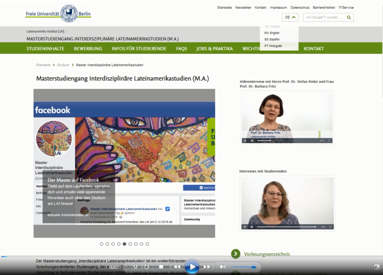Screen dimensions: 383x275
Task: Play the student interview video
Action: [245, 227]
